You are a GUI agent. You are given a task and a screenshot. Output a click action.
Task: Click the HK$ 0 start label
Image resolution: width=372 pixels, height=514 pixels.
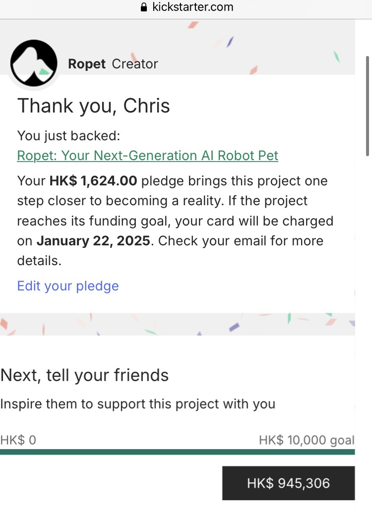click(18, 440)
